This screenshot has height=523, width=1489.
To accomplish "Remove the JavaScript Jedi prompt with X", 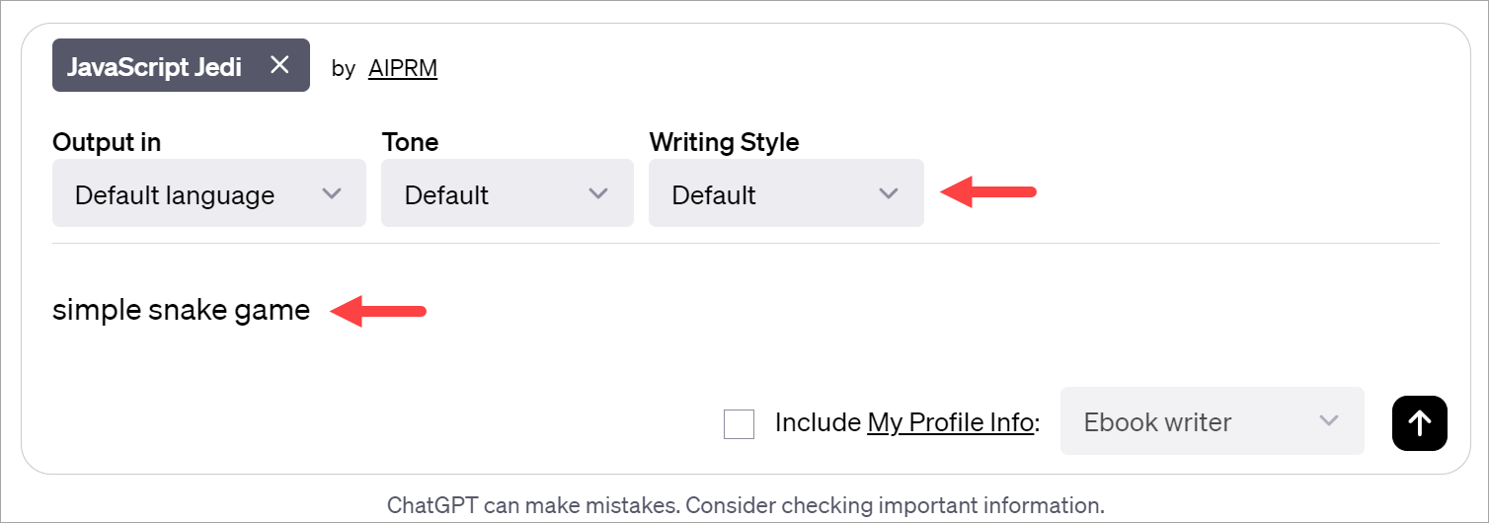I will coord(280,65).
